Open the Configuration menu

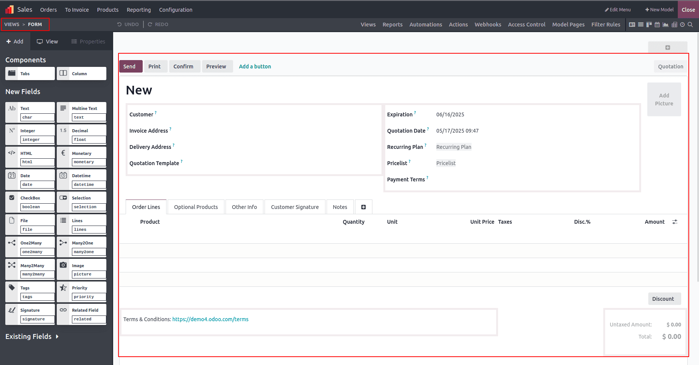pos(176,10)
